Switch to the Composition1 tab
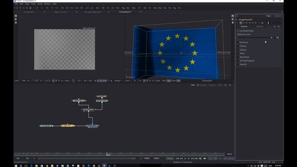This screenshot has width=297, height=167. click(x=29, y=12)
